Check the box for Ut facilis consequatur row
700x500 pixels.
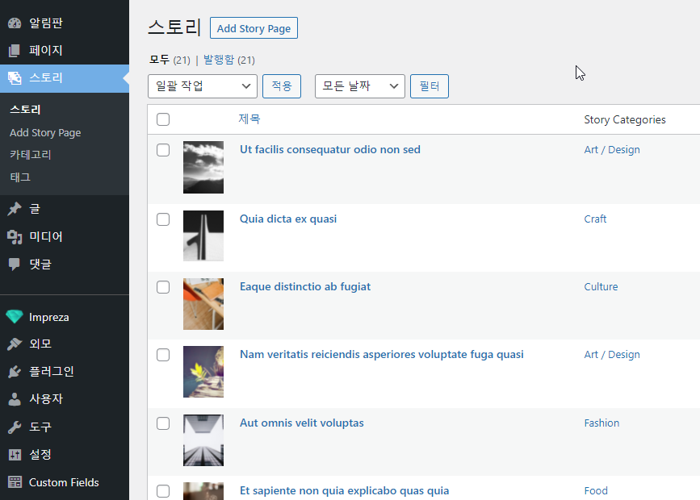point(163,150)
